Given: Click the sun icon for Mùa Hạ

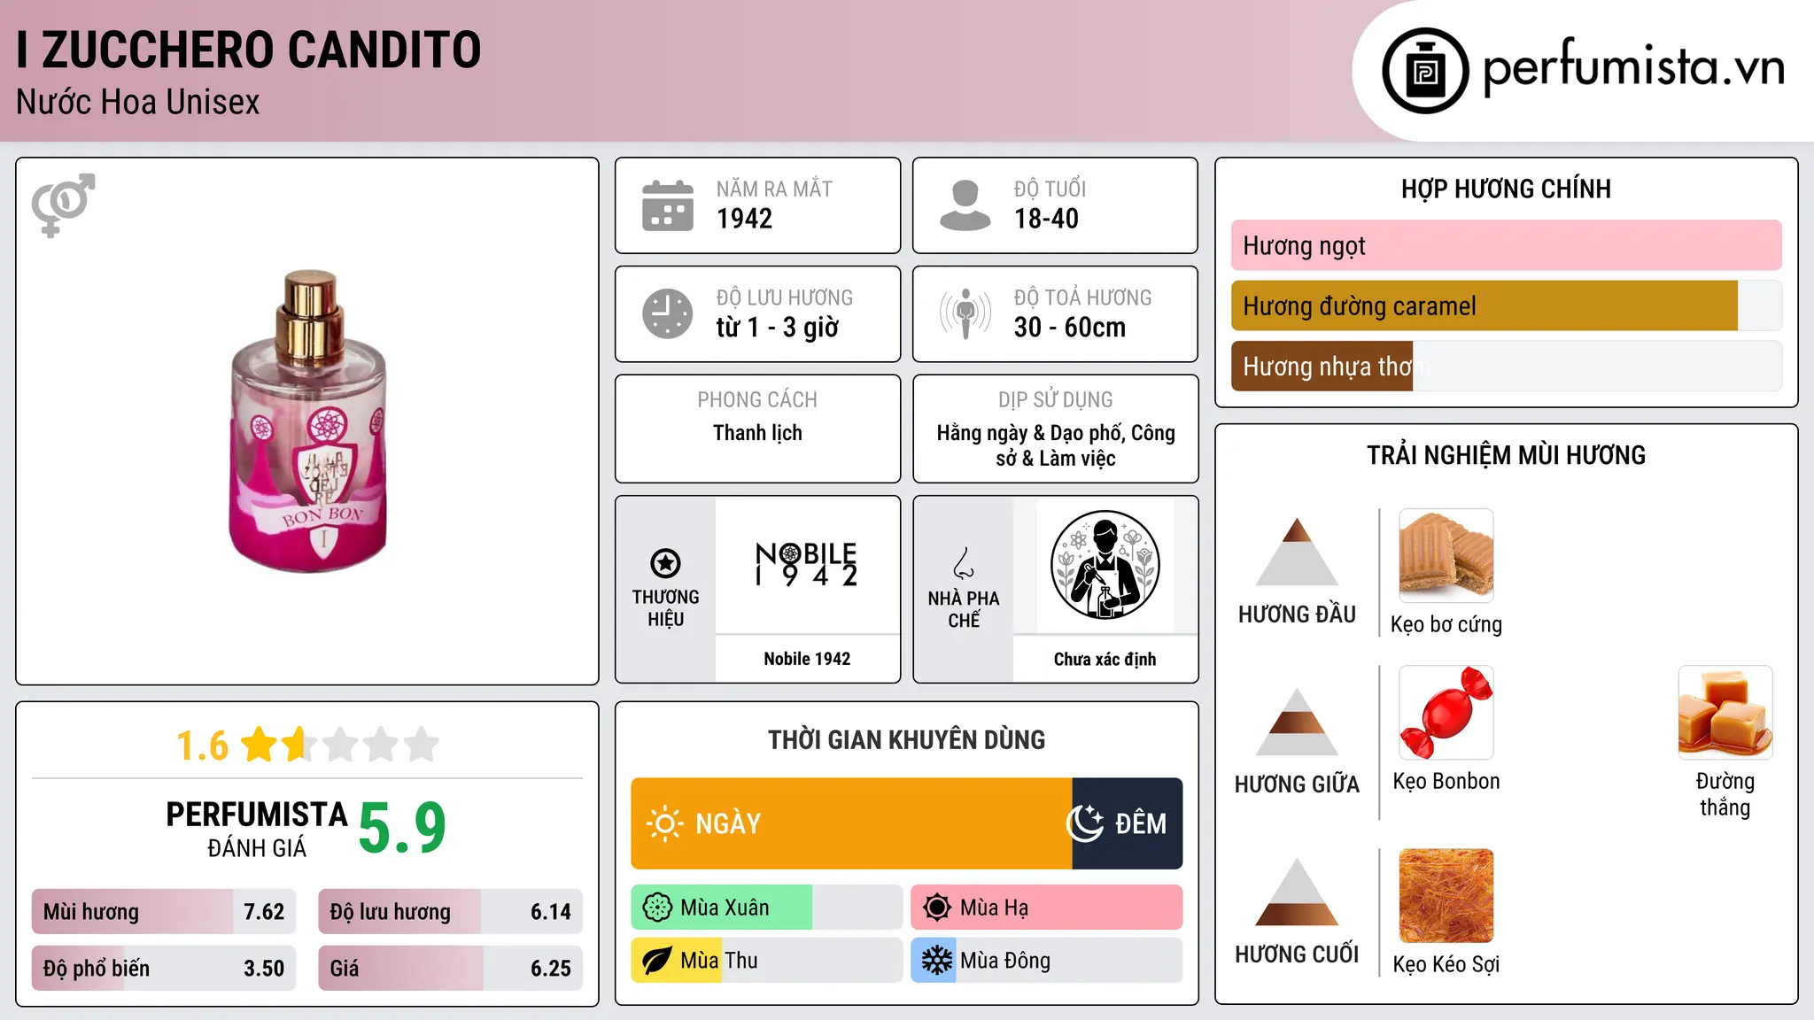Looking at the screenshot, I should [937, 908].
